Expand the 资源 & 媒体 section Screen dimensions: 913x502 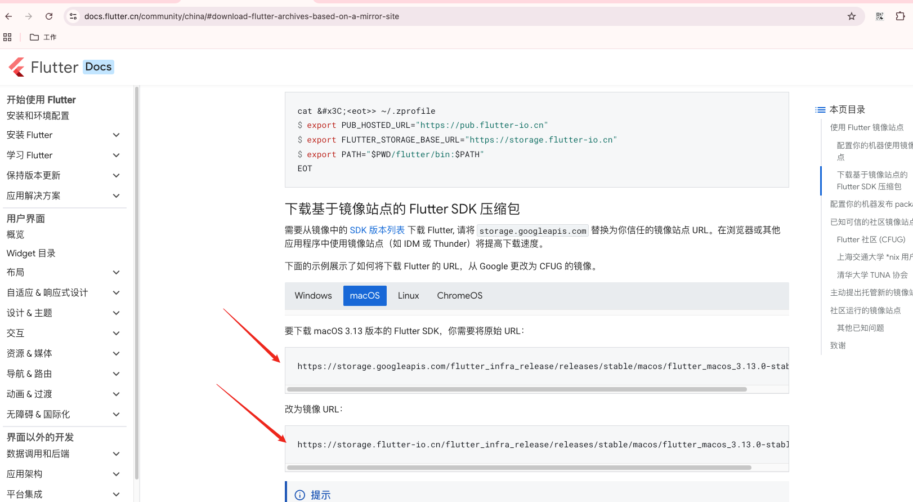click(x=117, y=353)
